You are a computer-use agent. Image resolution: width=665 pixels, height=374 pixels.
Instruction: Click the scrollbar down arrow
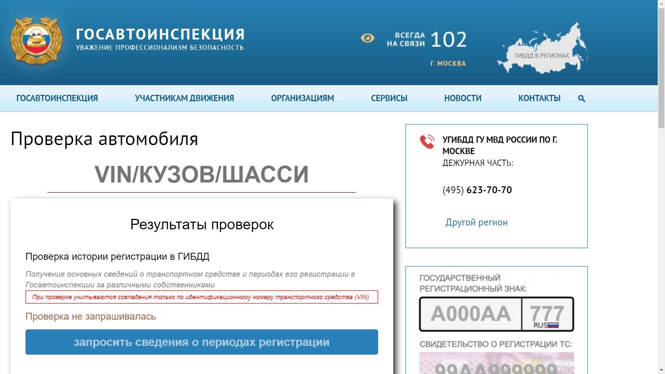coord(661,371)
